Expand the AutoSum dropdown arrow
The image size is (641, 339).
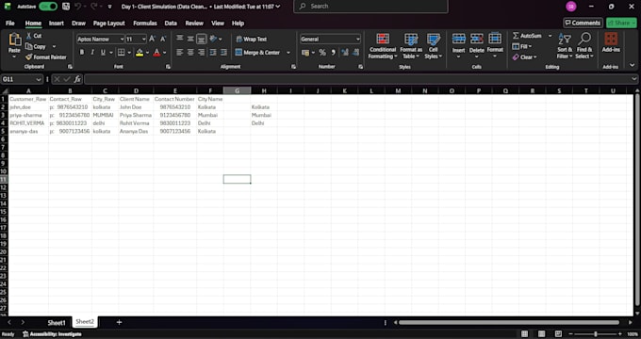pos(550,36)
